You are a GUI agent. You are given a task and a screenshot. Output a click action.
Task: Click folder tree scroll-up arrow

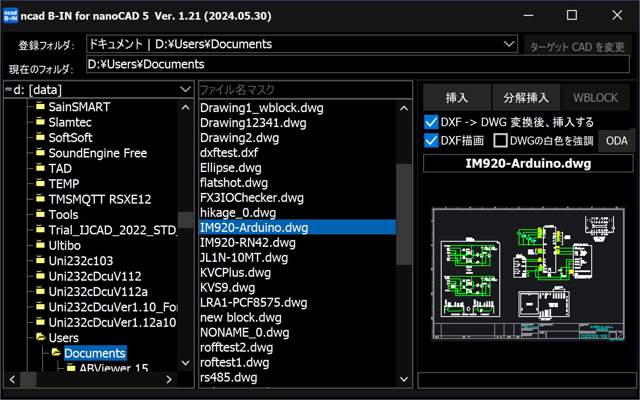click(x=186, y=107)
